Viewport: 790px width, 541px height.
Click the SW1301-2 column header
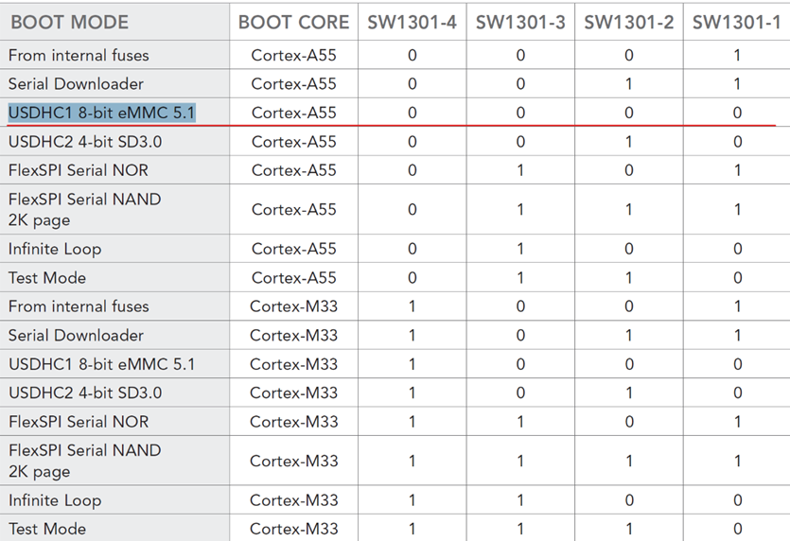[x=628, y=22]
